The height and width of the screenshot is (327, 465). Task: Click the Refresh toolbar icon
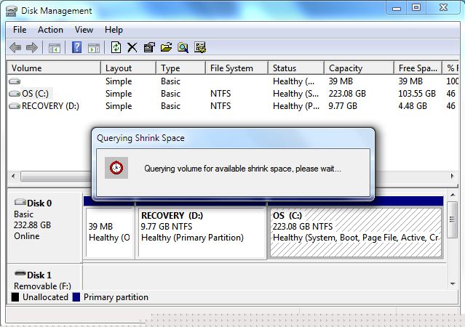pos(116,47)
